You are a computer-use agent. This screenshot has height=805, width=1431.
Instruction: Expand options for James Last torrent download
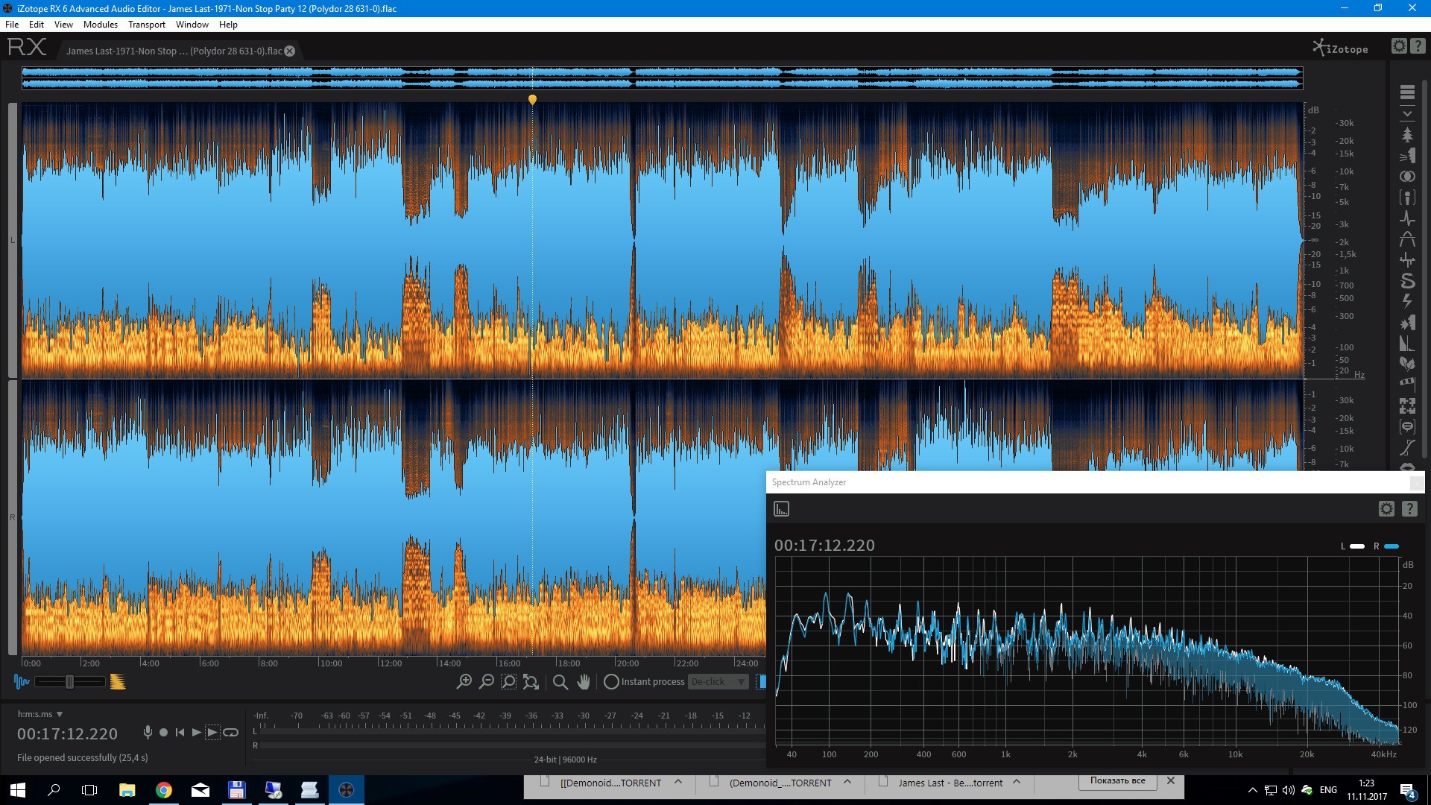pyautogui.click(x=1017, y=782)
